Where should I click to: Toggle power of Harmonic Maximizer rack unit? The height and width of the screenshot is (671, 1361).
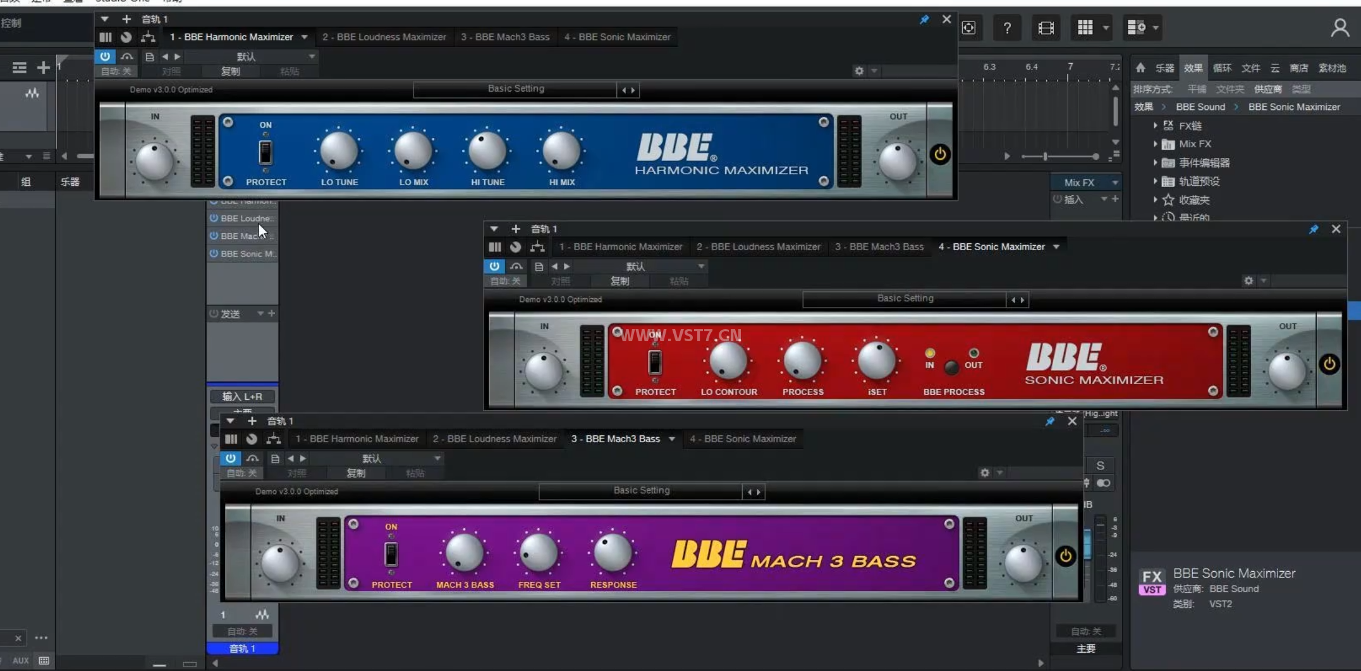(x=940, y=154)
